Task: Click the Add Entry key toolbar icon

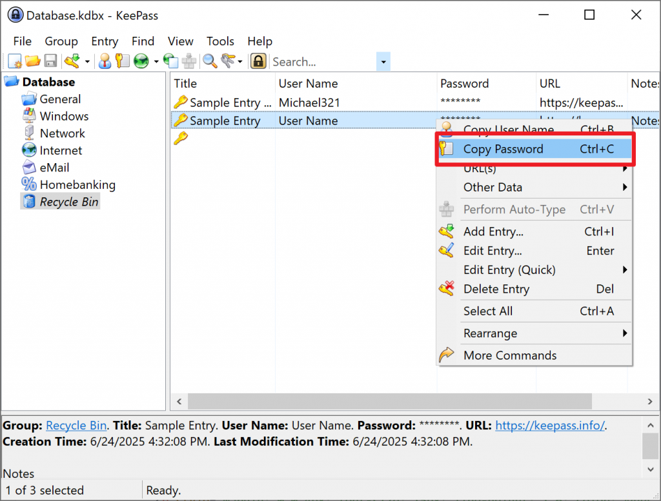Action: (72, 61)
